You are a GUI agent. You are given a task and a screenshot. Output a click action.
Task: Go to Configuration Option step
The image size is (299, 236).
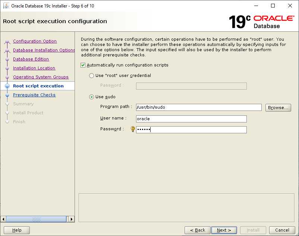[x=35, y=41]
